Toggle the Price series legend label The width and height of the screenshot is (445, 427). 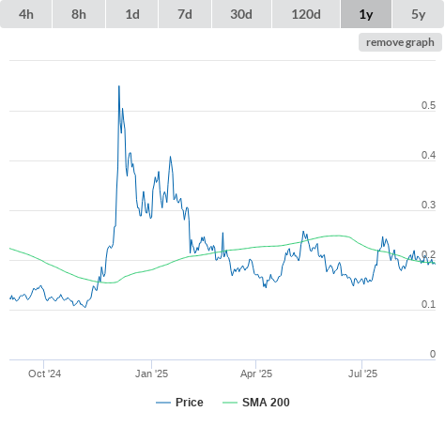coord(190,403)
